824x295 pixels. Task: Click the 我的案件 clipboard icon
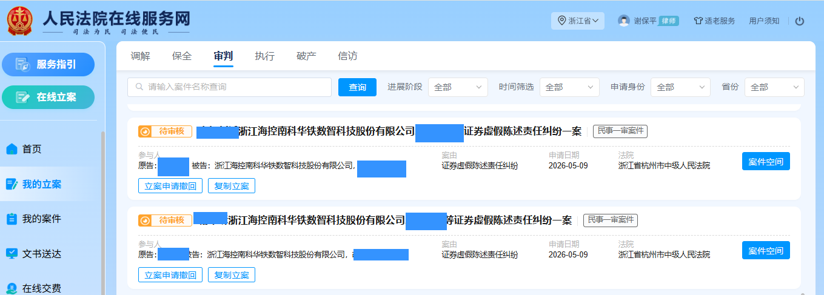(x=12, y=219)
